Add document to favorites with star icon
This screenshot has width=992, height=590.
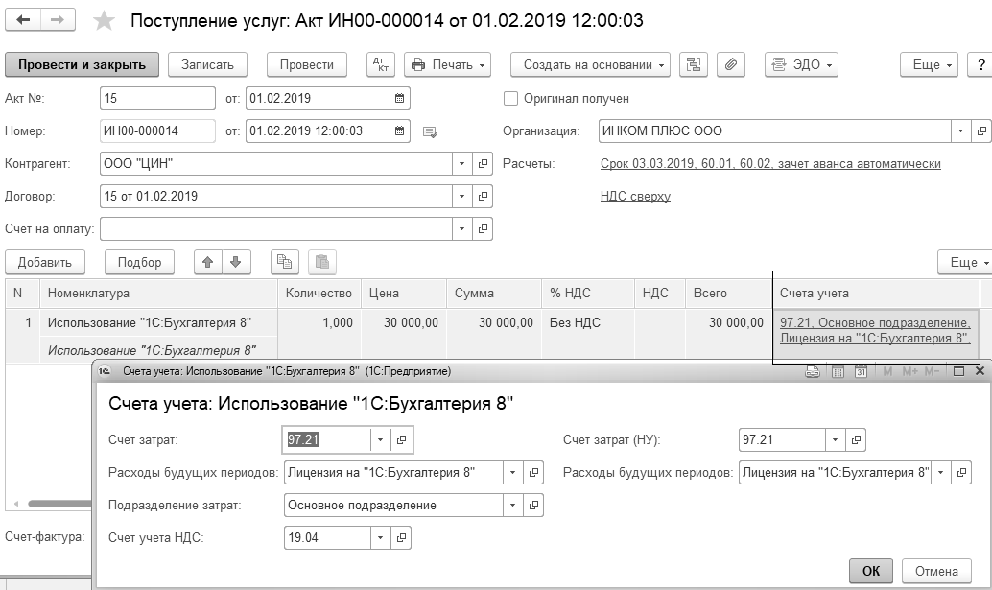pos(104,21)
